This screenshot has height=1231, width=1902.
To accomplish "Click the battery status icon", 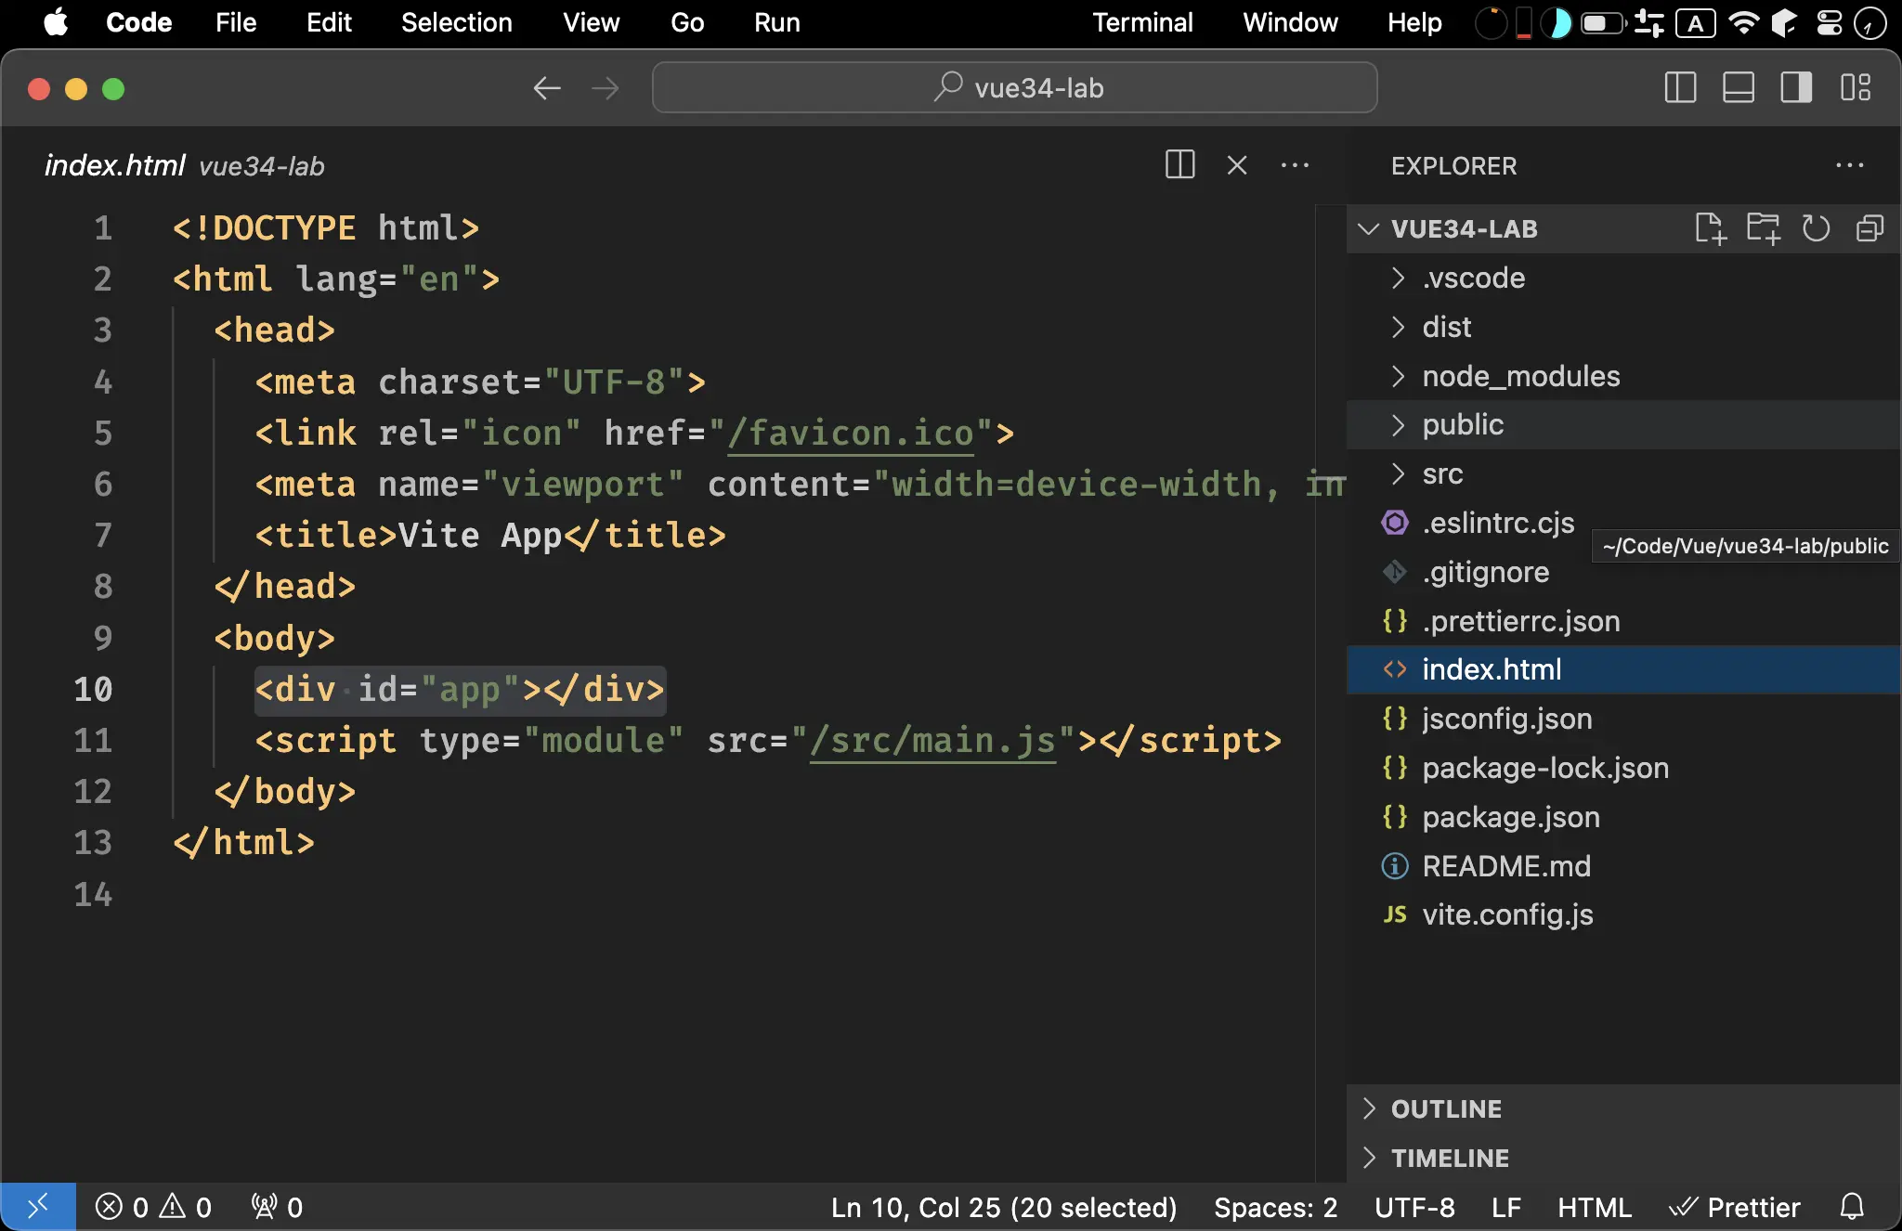I will 1603,22.
